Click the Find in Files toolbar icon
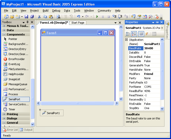Image resolution: width=171 pixels, height=139 pixels. tap(58, 17)
